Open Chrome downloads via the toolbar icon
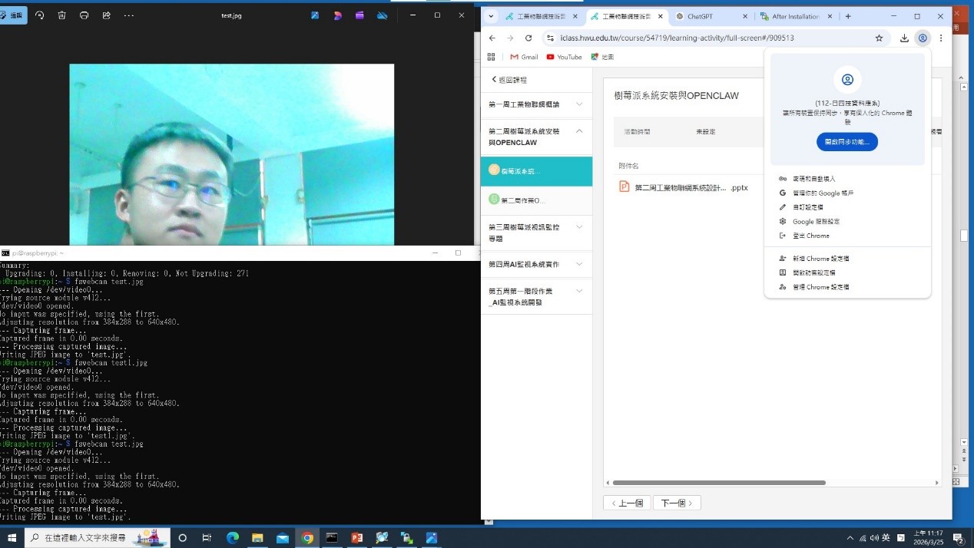974x548 pixels. tap(904, 38)
